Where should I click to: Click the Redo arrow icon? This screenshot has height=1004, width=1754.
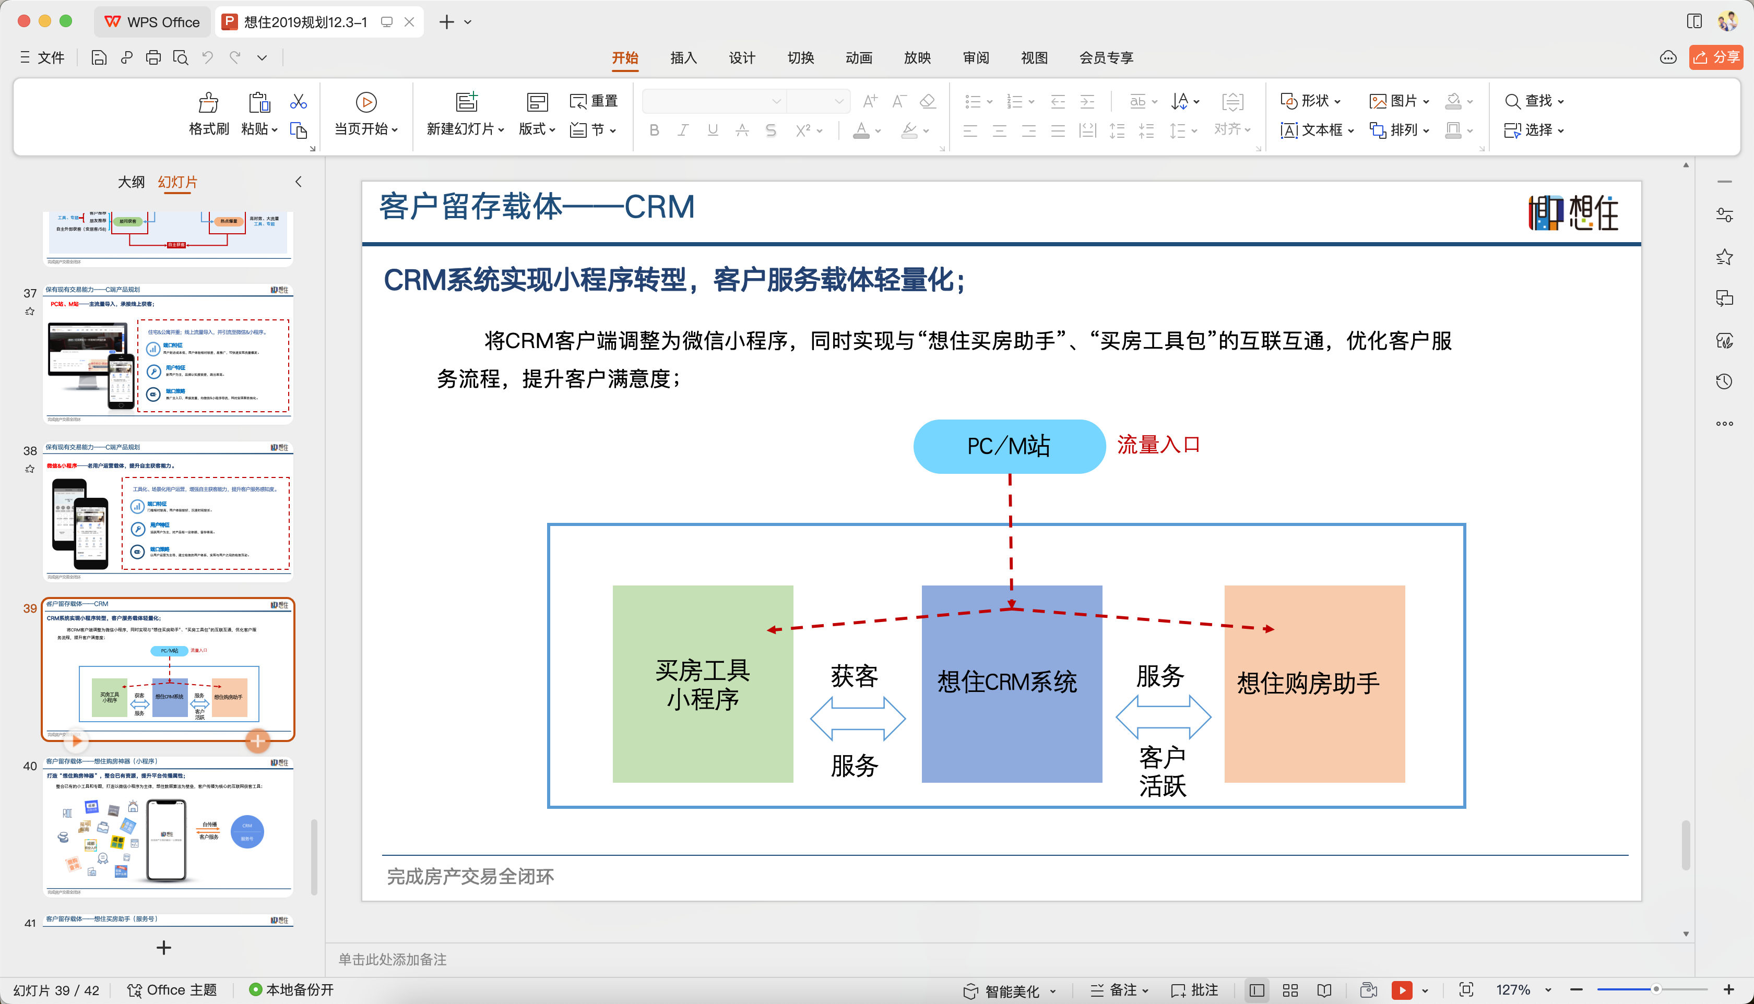tap(235, 57)
